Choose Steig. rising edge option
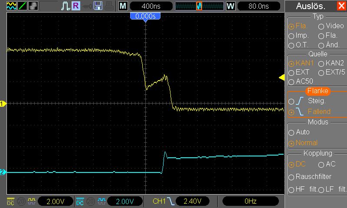 tap(291, 101)
